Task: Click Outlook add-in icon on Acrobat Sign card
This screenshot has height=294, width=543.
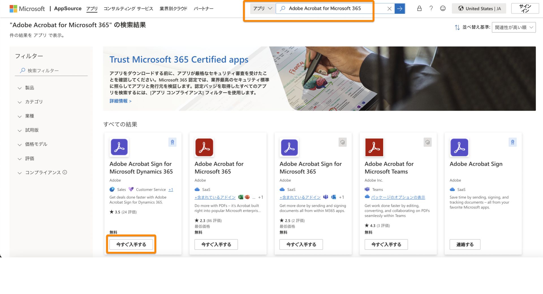Action: (x=333, y=197)
